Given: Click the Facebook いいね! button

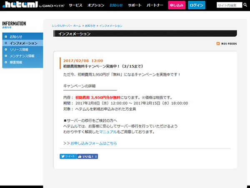Looking at the screenshot, I should (87, 156).
